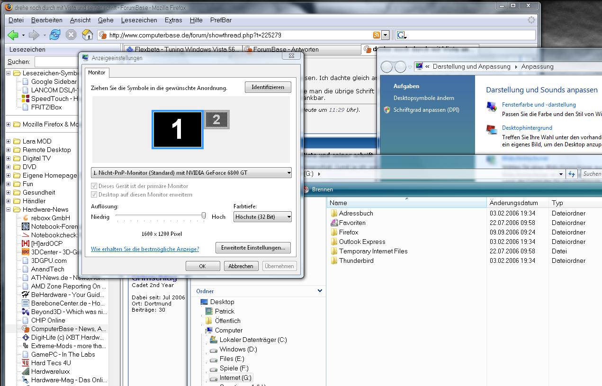
Task: Open the Datei menu
Action: pos(16,20)
